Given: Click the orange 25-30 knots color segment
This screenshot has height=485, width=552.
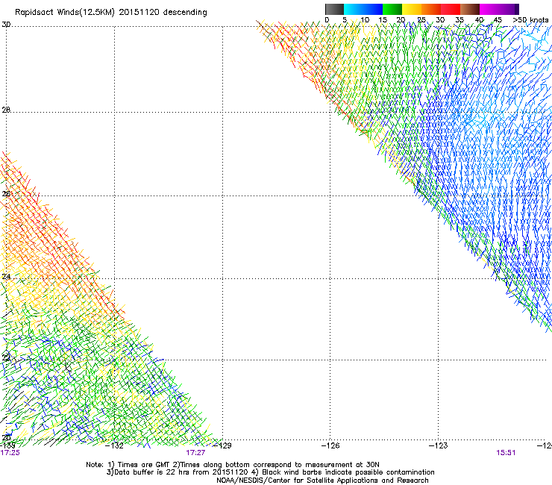Looking at the screenshot, I should [x=431, y=9].
